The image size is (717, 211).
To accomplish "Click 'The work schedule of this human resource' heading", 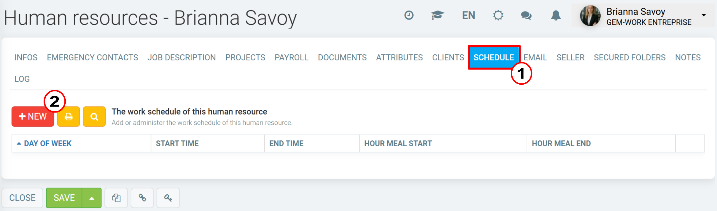I will tap(189, 112).
